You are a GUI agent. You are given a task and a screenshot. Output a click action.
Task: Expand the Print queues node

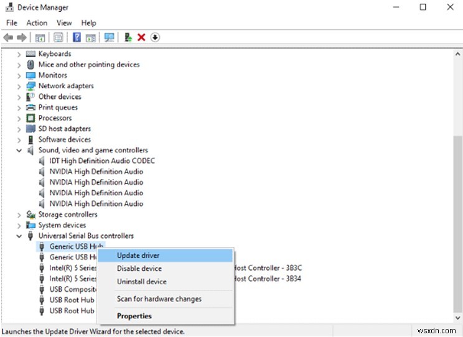click(19, 108)
